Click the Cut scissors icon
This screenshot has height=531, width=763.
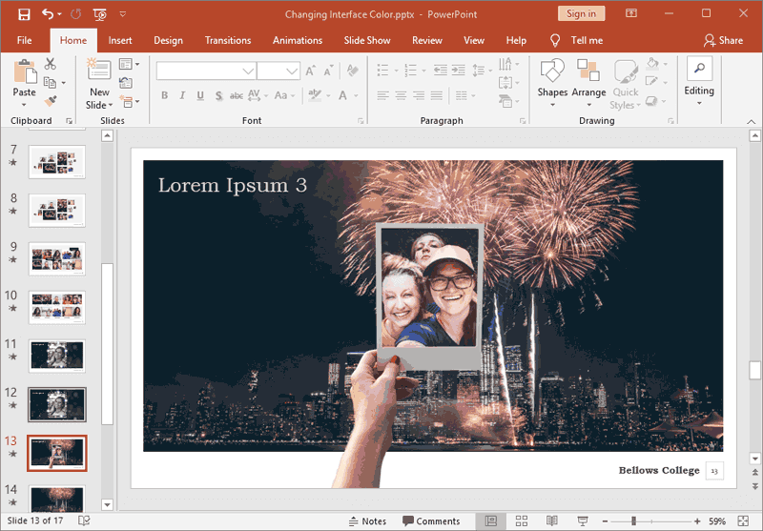pos(51,64)
